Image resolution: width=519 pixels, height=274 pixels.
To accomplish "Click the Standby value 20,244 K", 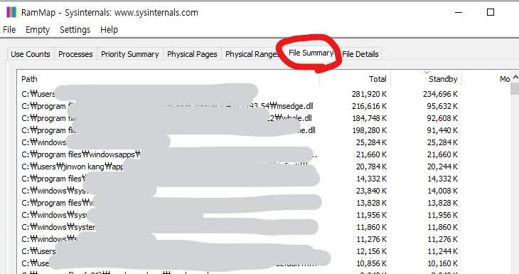I will click(x=442, y=167).
